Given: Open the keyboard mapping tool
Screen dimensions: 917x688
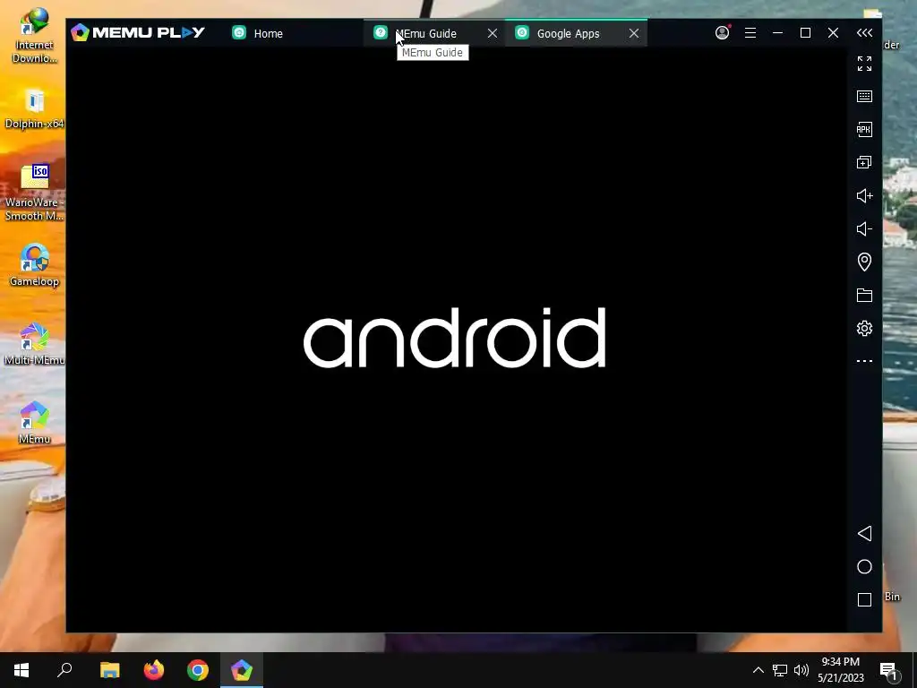Looking at the screenshot, I should 864,96.
